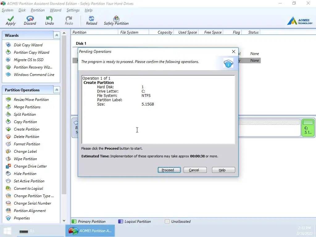The width and height of the screenshot is (316, 237).
Task: Click the Migrate OS to SSD icon
Action: click(x=8, y=60)
